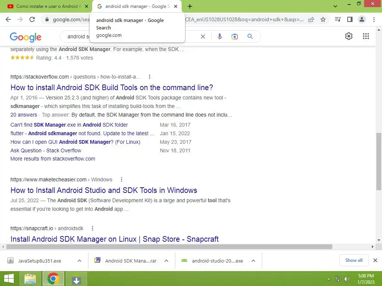The image size is (382, 286).
Task: Open Chrome profile avatar
Action: (x=362, y=19)
